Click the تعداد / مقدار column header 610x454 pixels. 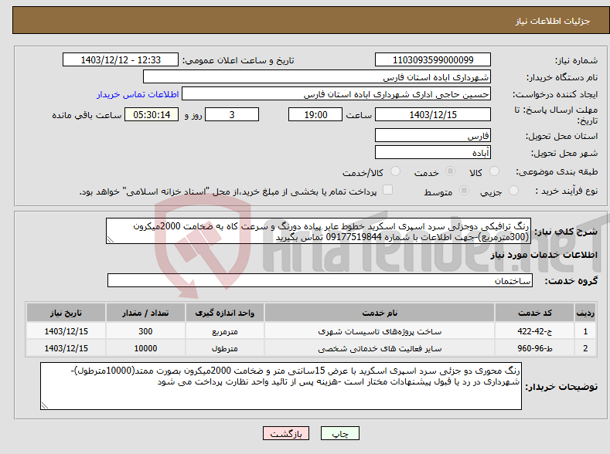click(145, 313)
